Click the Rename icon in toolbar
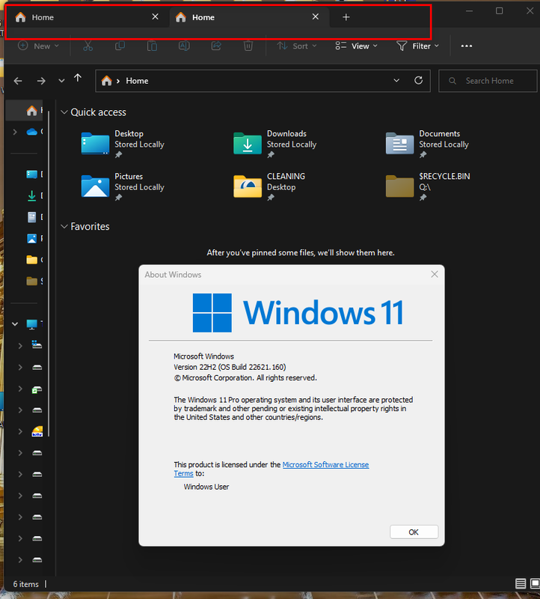540x599 pixels. pos(184,46)
